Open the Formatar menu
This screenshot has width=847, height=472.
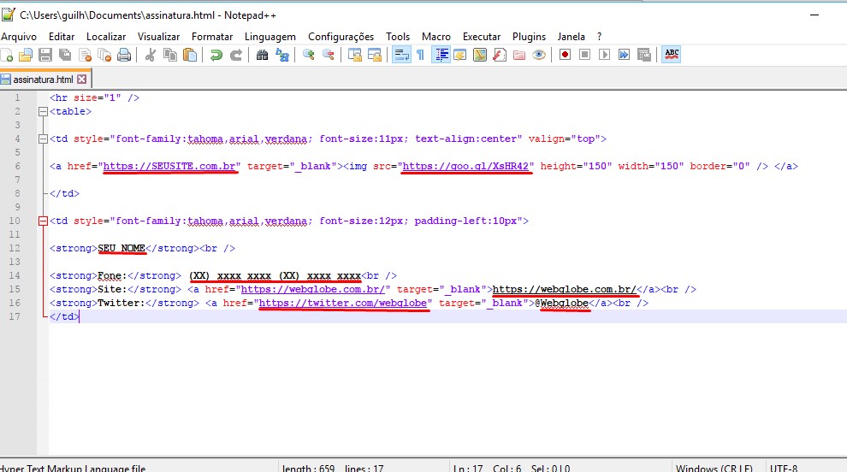[212, 37]
